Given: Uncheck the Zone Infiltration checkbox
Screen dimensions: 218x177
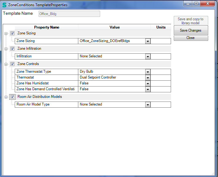Looking at the screenshot, I should [12, 48].
